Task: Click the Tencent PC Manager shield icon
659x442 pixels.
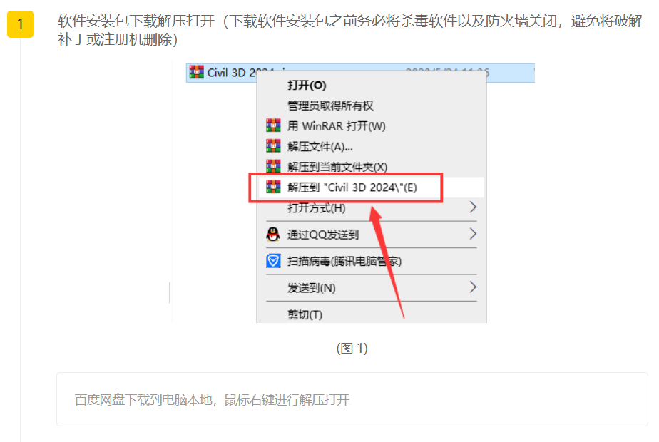Action: coord(273,261)
